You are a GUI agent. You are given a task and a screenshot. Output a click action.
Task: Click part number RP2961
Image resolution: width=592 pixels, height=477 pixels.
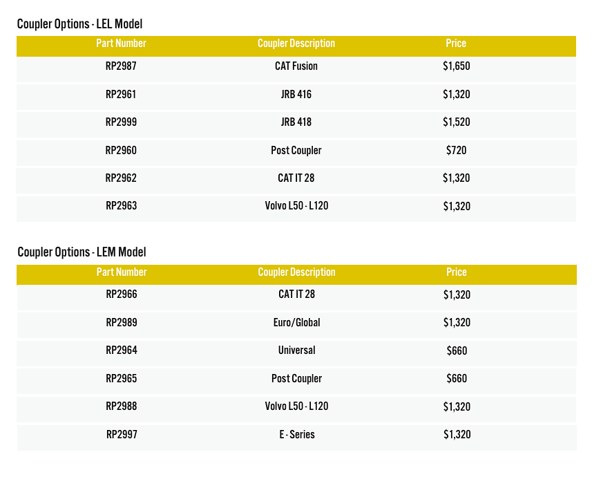tap(121, 95)
